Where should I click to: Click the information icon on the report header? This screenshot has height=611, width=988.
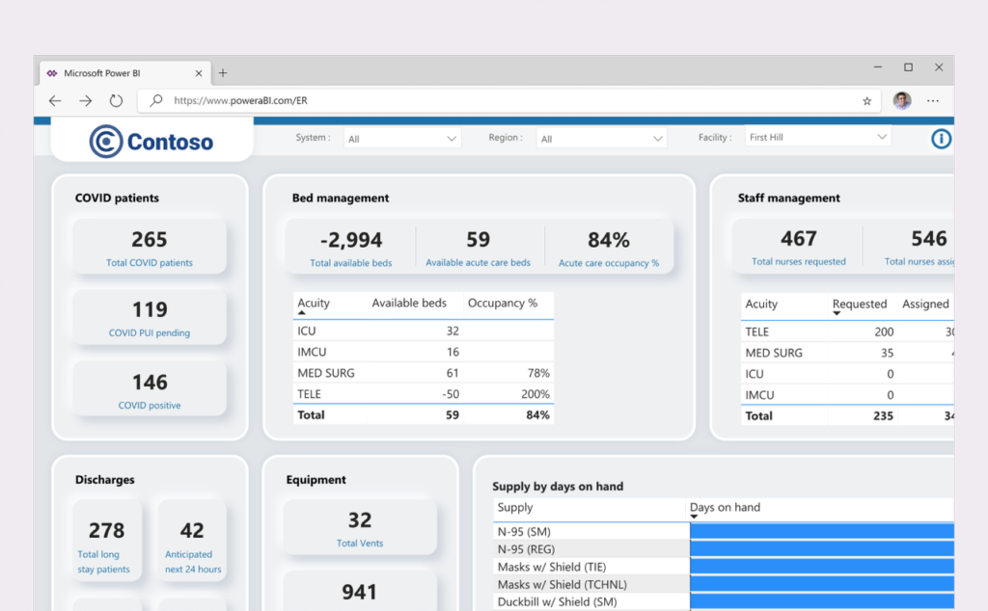941,138
